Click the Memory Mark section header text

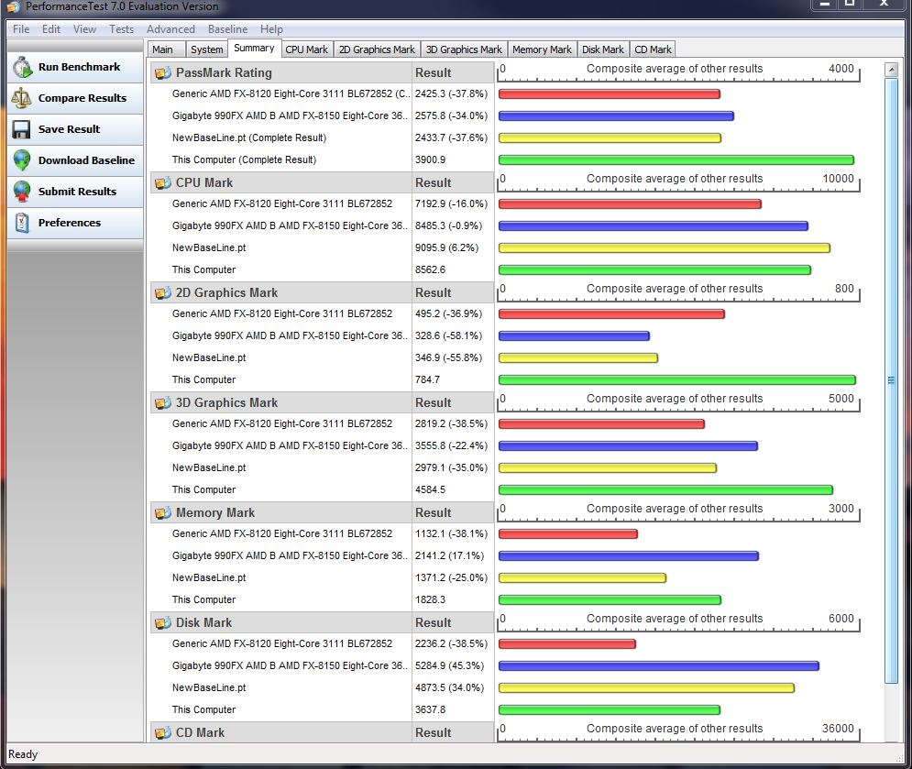215,512
